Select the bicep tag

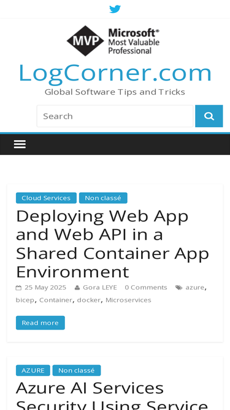click(25, 300)
